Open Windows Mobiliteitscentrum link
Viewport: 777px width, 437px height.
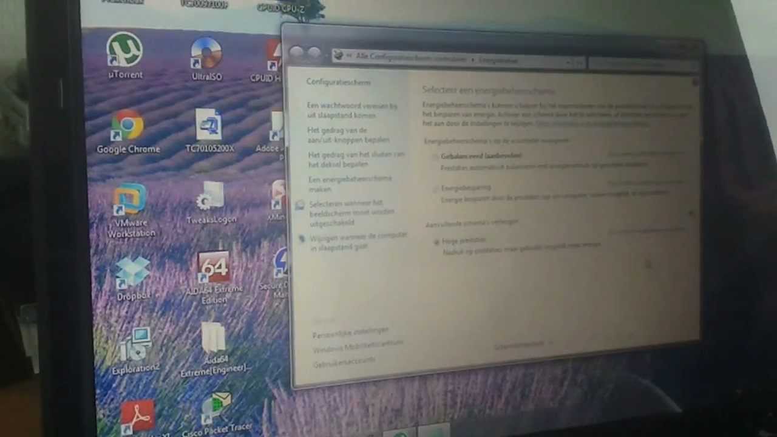point(358,346)
